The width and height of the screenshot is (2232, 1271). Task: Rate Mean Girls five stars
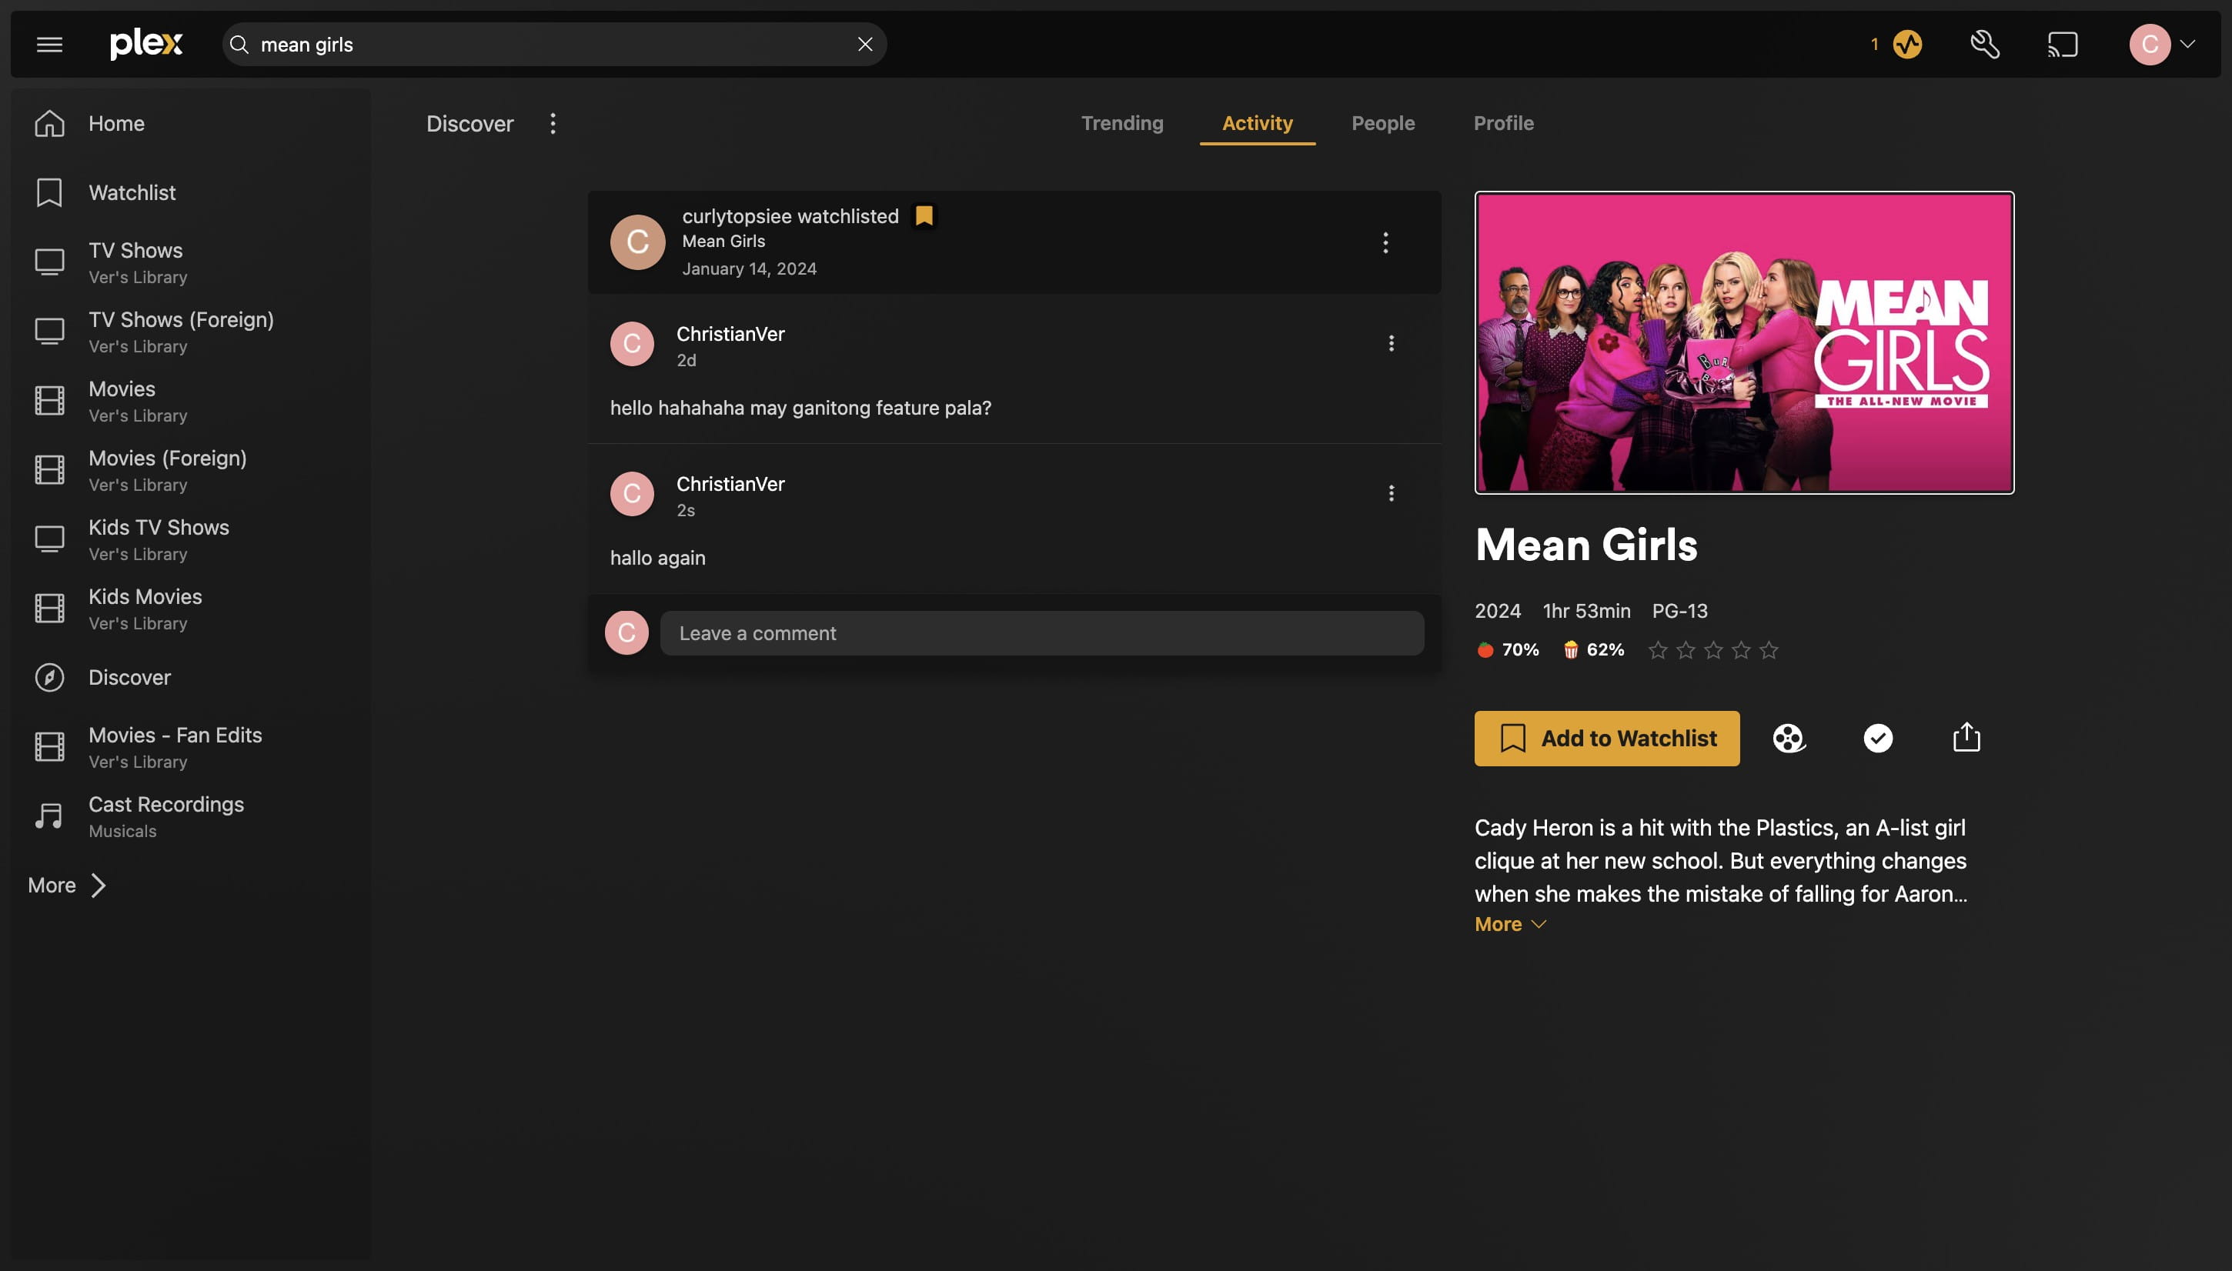click(x=1769, y=650)
